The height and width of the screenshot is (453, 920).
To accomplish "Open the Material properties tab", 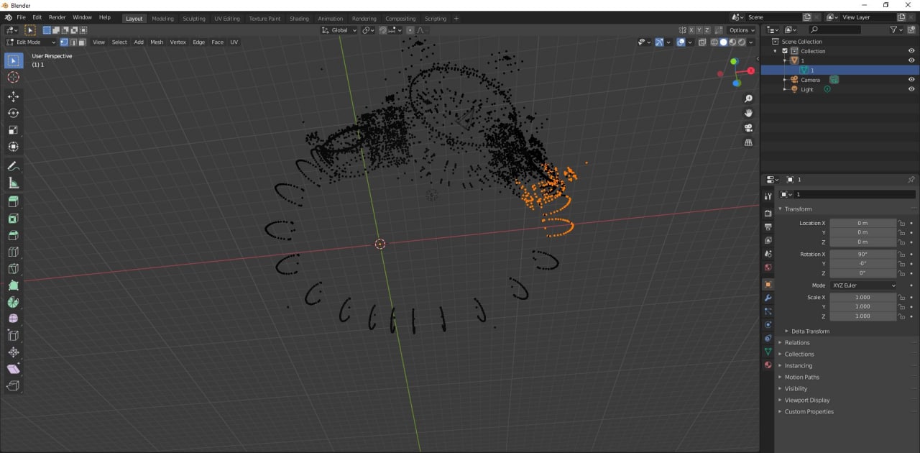I will [768, 365].
